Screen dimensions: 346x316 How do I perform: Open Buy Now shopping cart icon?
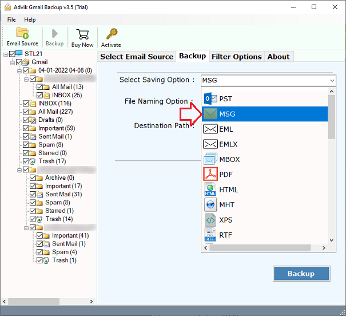82,34
